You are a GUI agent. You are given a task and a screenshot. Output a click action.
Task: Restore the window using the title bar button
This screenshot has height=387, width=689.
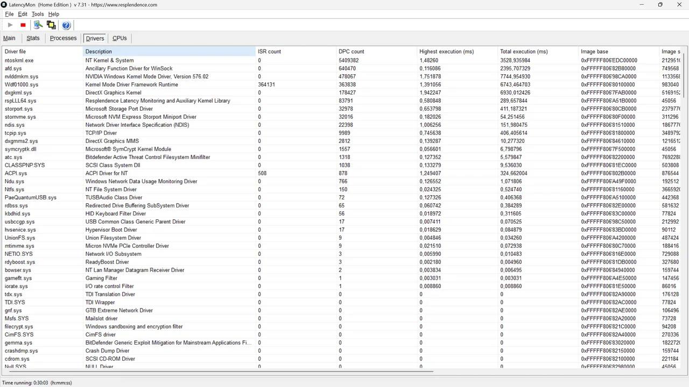click(660, 5)
